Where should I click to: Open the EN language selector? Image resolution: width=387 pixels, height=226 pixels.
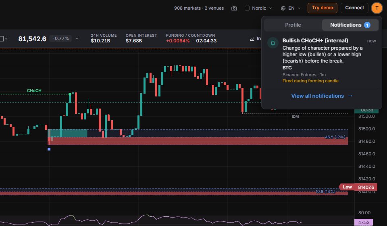point(291,8)
